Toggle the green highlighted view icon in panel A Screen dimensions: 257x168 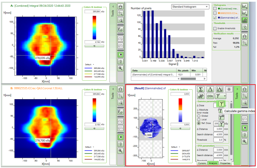pos(121,55)
